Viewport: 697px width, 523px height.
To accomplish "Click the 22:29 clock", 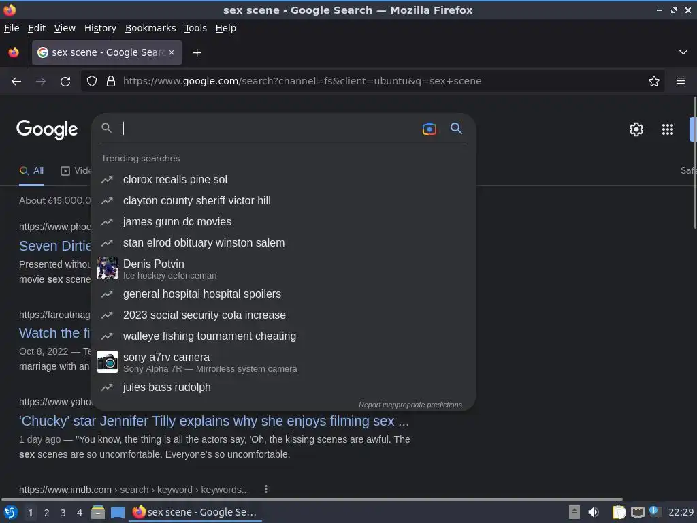I will (x=681, y=512).
